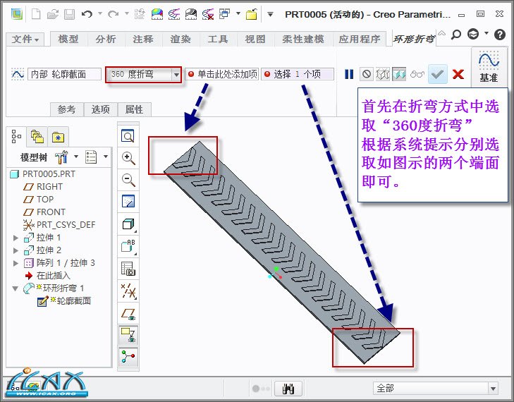Image resolution: width=514 pixels, height=402 pixels.
Task: Open the Learning Connector graduation cap icon
Action: (473, 34)
